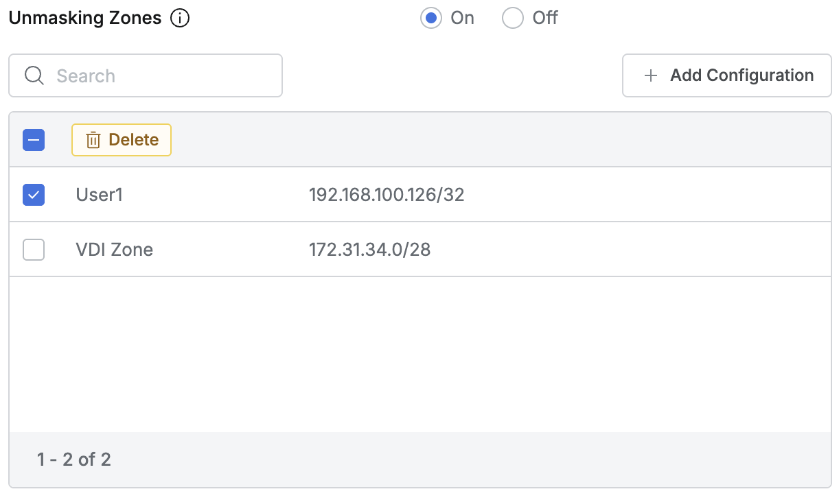Viewport: 839px width, 498px height.
Task: Click the trash can icon
Action: [x=93, y=140]
